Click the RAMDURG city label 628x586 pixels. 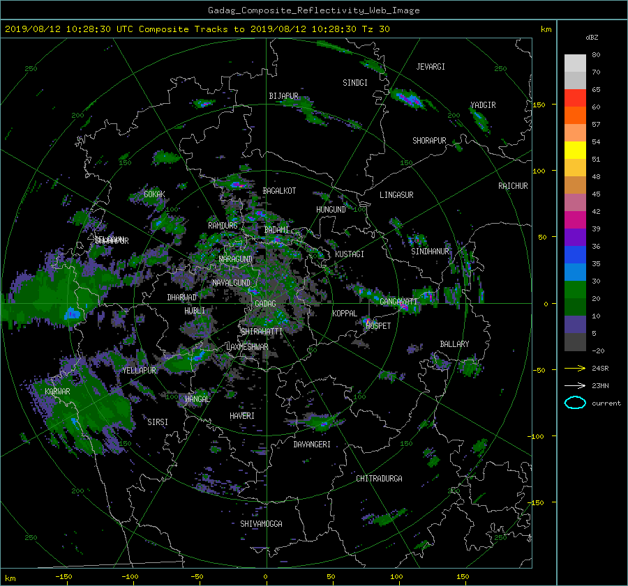point(223,226)
